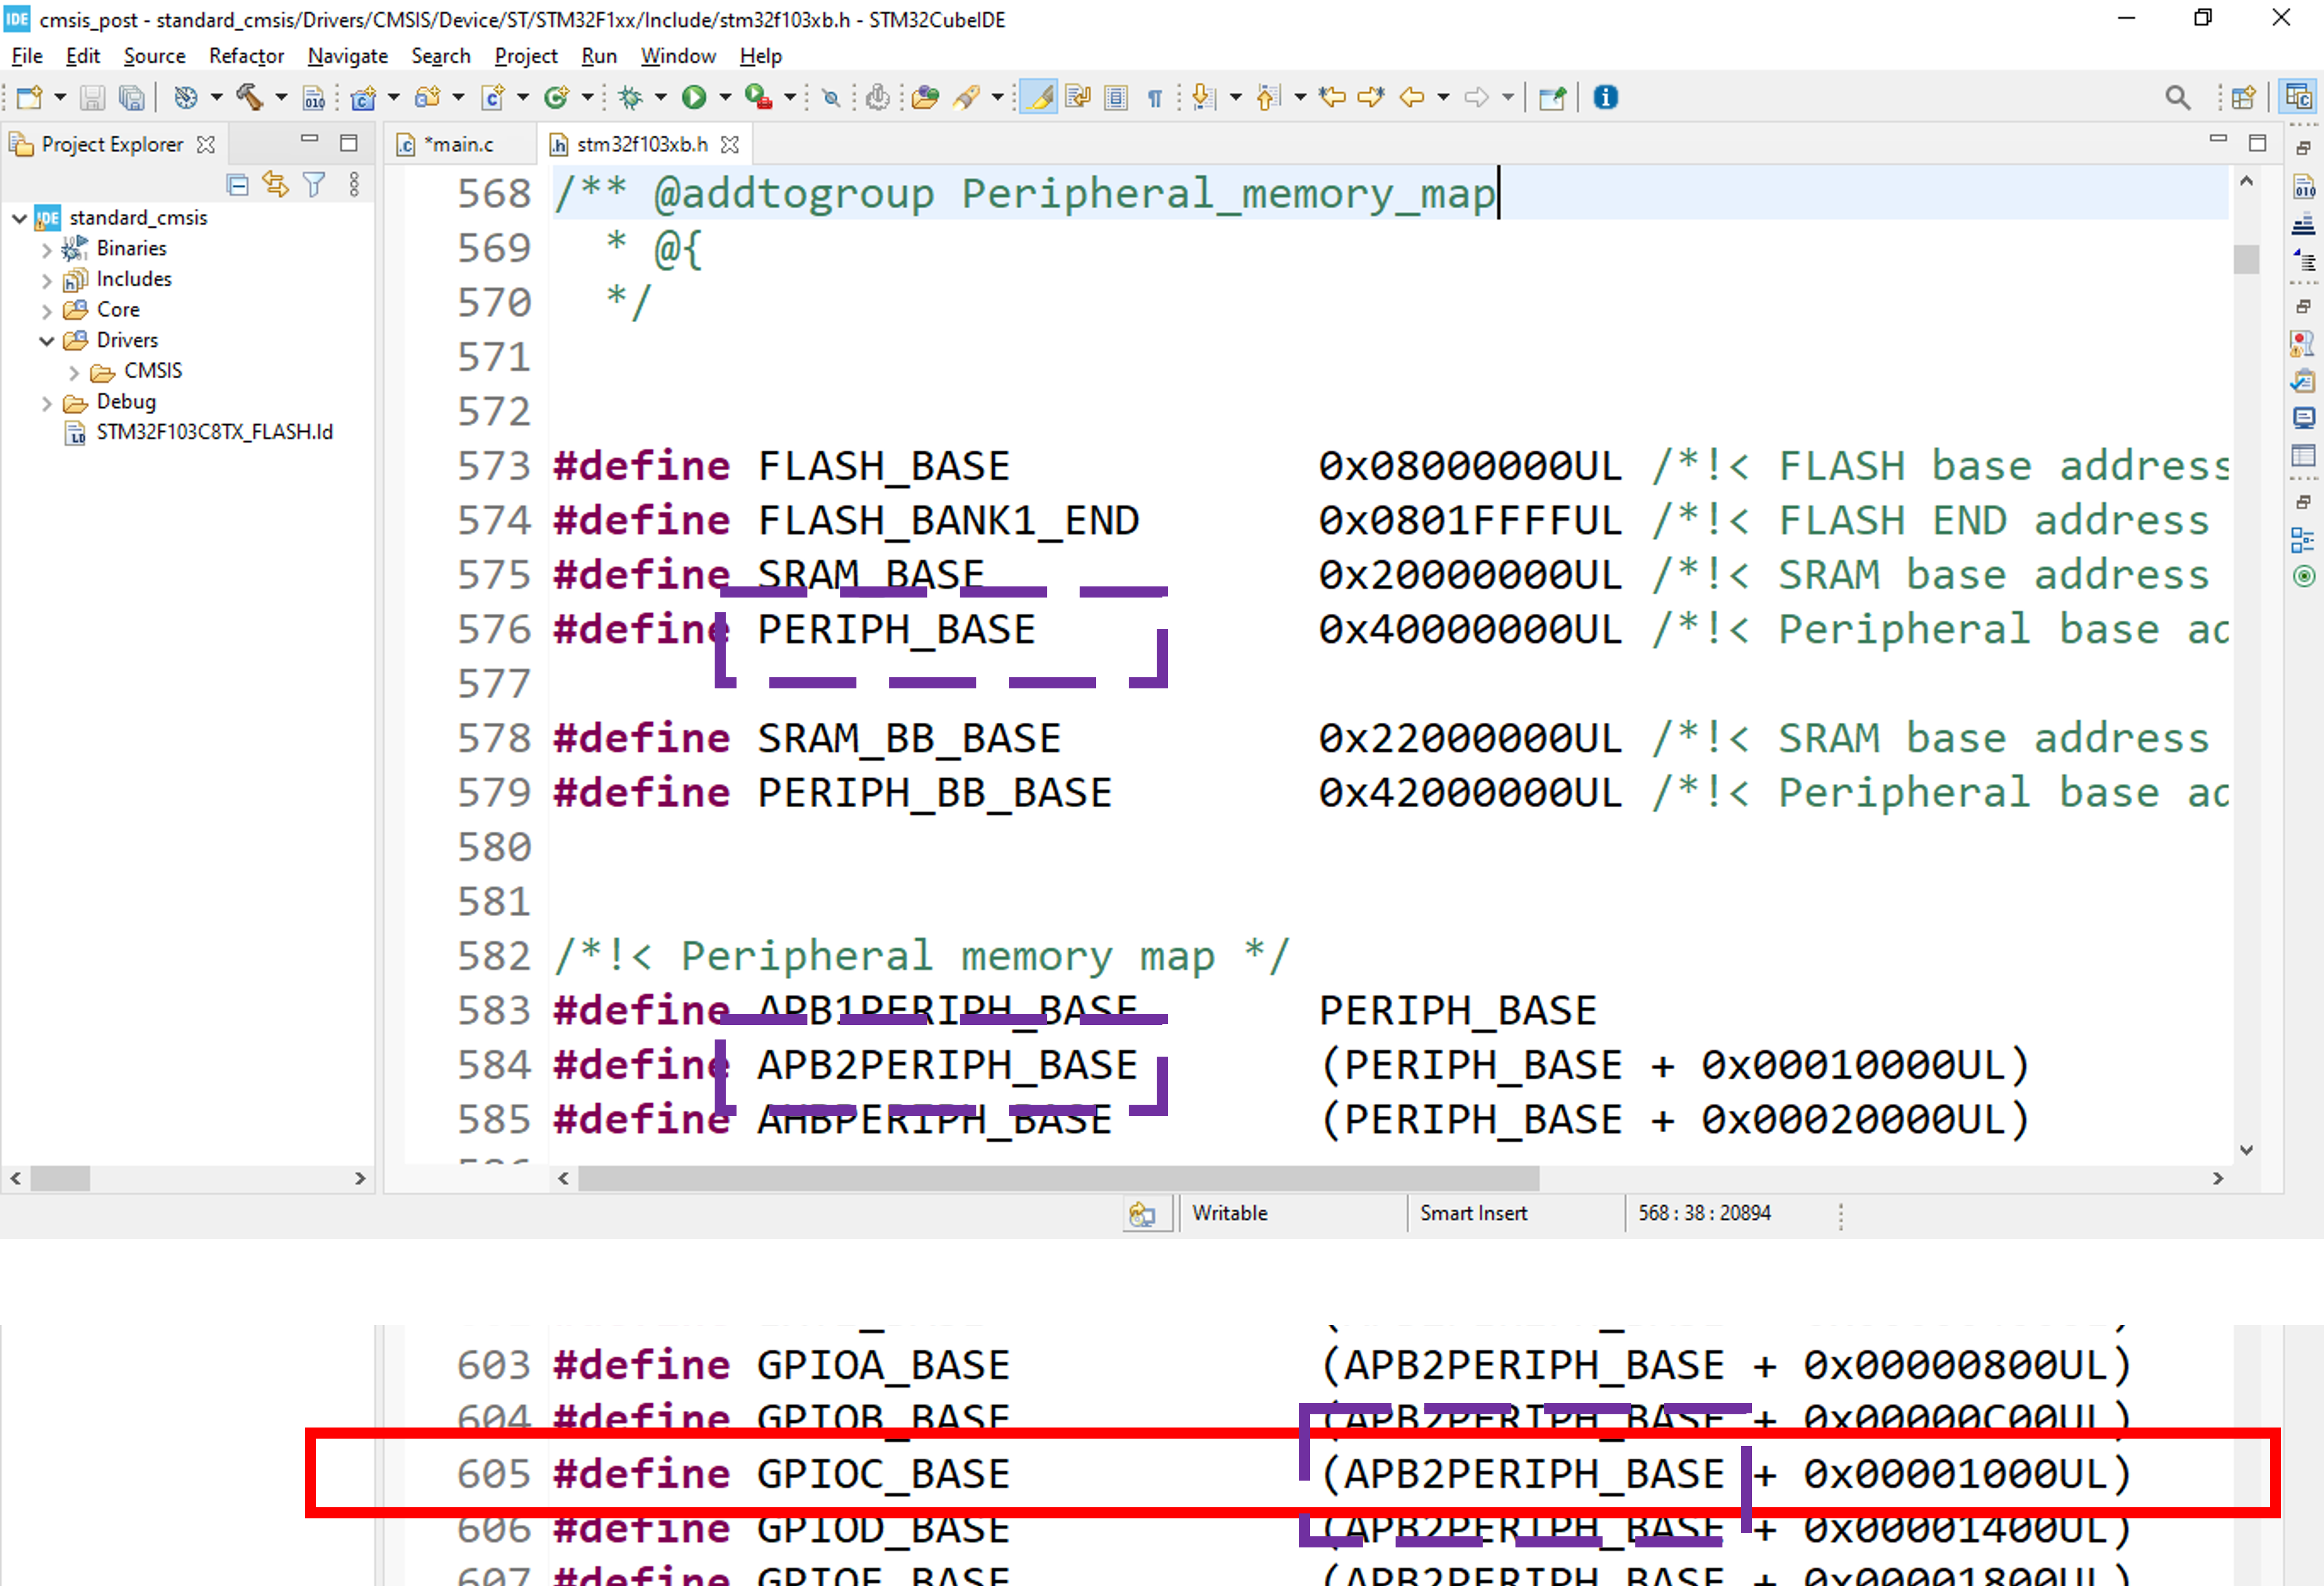This screenshot has height=1586, width=2324.
Task: Collapse the Drivers folder node
Action: [46, 341]
